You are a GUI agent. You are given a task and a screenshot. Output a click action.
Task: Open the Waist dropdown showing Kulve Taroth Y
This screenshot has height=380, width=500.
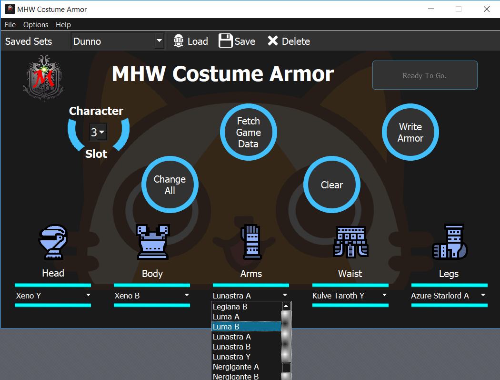(350, 296)
